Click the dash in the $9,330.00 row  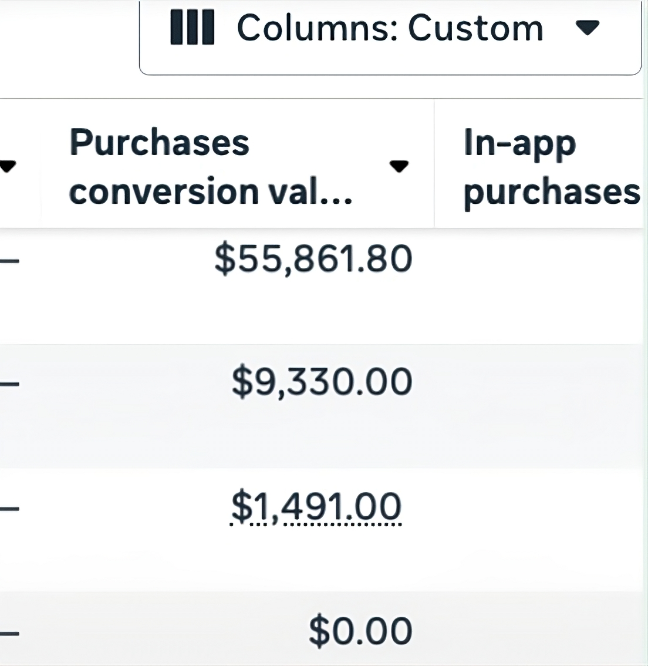pos(9,385)
